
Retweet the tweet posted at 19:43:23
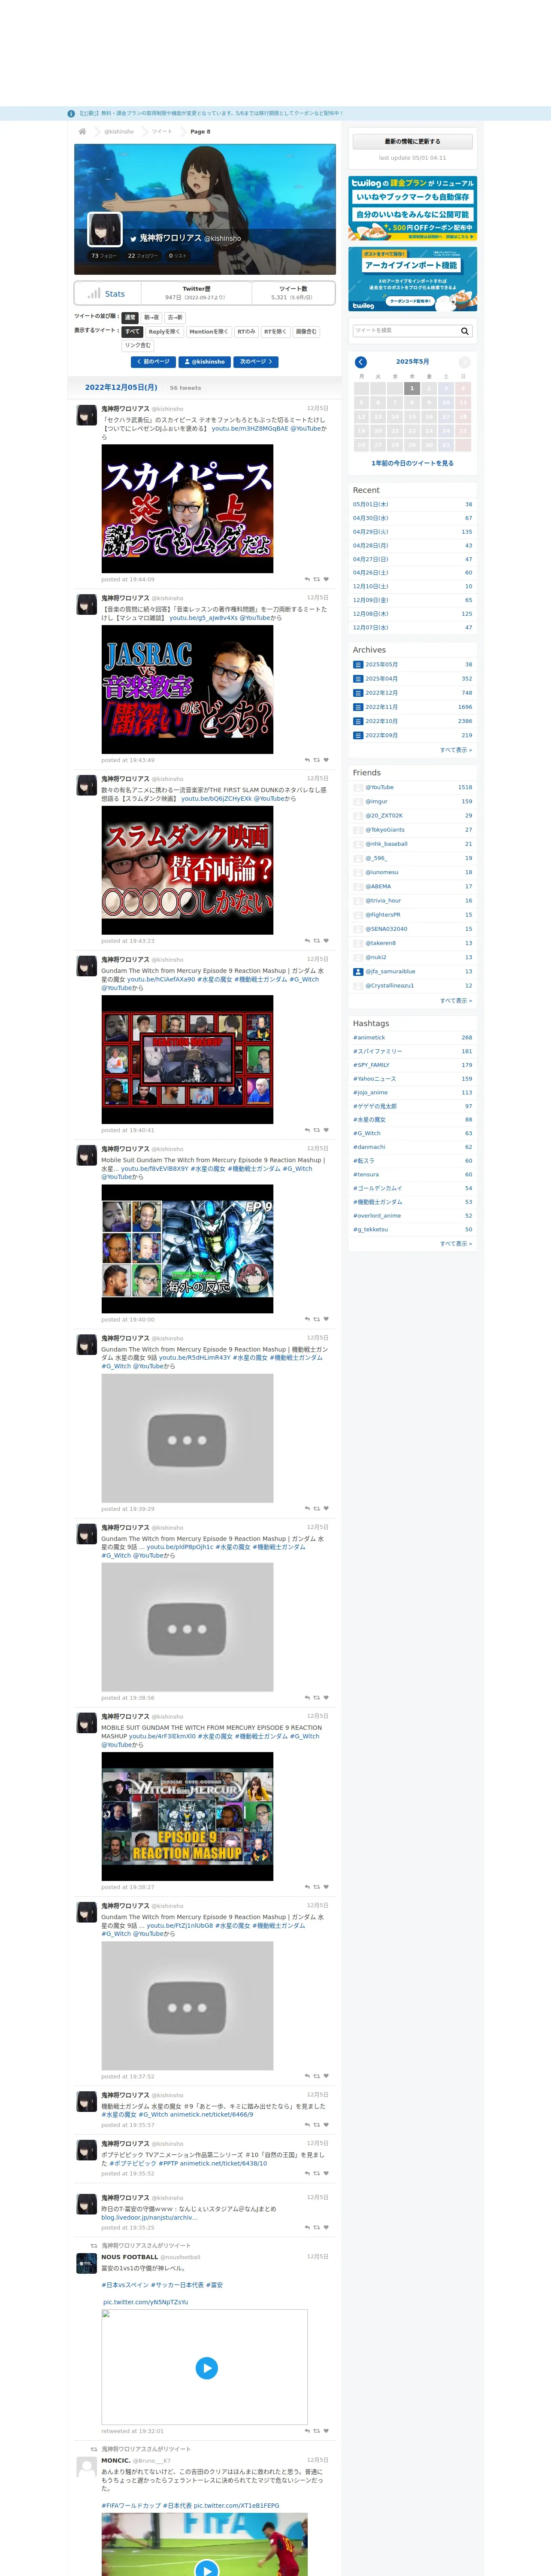317,941
